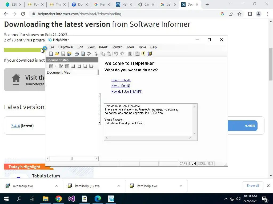Viewport: 273px width, 204px height.
Task: Click the edit topic pencil icon in Document Map
Action: pyautogui.click(x=61, y=66)
